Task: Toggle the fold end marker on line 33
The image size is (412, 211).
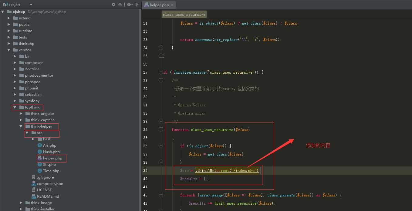Action: tap(161, 121)
